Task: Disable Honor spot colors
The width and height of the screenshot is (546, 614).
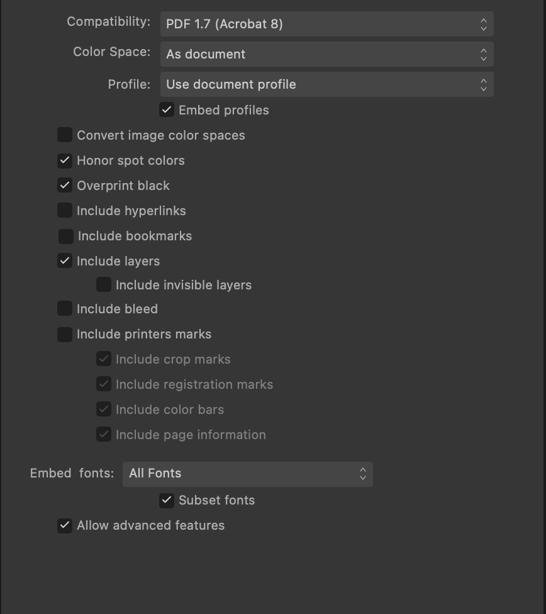Action: pos(65,160)
